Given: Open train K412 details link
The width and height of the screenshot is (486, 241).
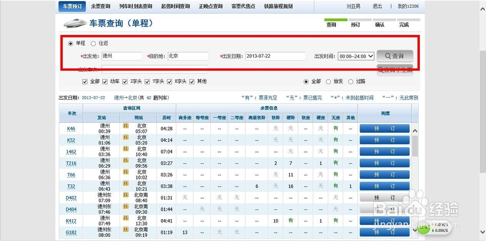Looking at the screenshot, I should pos(71,221).
